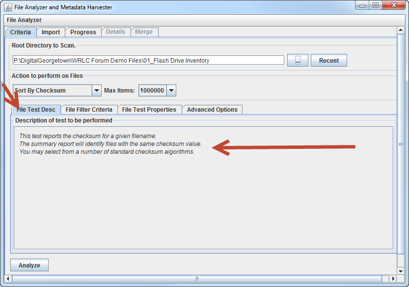
Task: Click right arrow of horizontal scrollbar
Action: (392, 279)
